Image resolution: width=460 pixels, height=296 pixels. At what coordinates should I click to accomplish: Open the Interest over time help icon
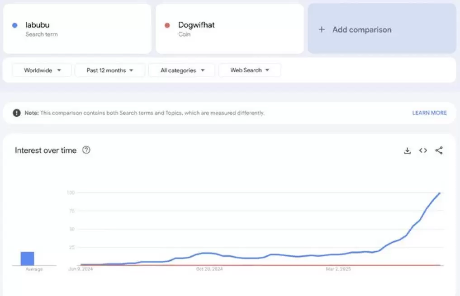tap(86, 150)
